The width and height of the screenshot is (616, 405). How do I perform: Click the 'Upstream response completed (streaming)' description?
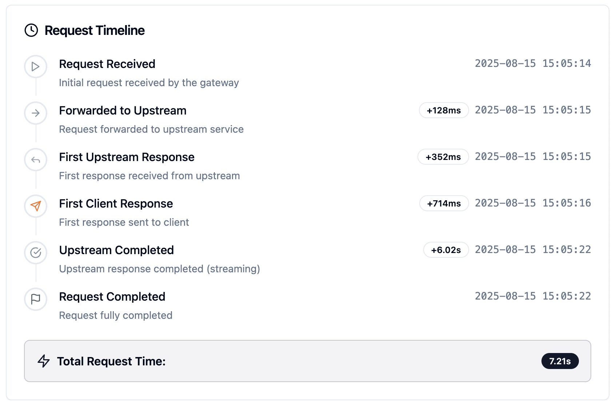click(x=159, y=269)
